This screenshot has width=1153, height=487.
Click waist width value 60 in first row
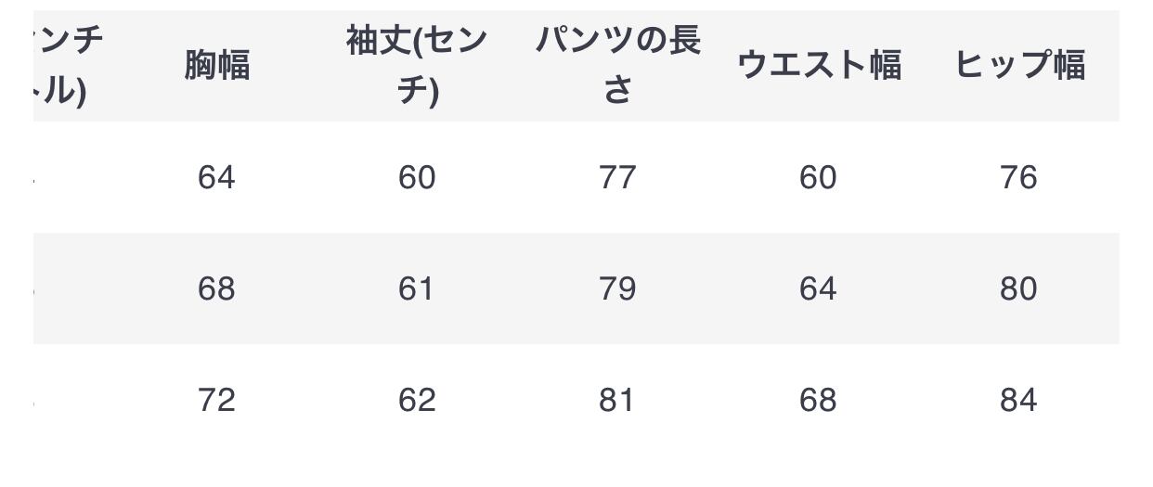(818, 177)
